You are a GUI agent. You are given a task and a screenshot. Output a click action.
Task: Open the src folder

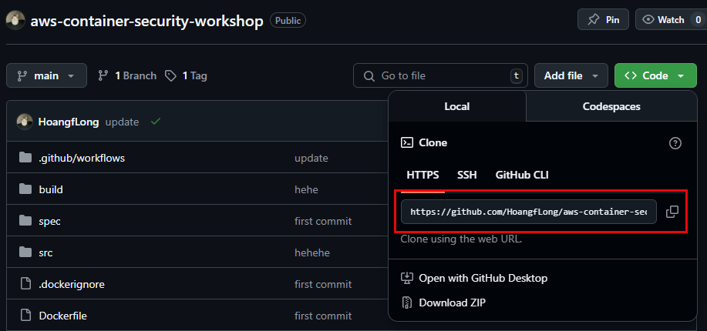45,252
